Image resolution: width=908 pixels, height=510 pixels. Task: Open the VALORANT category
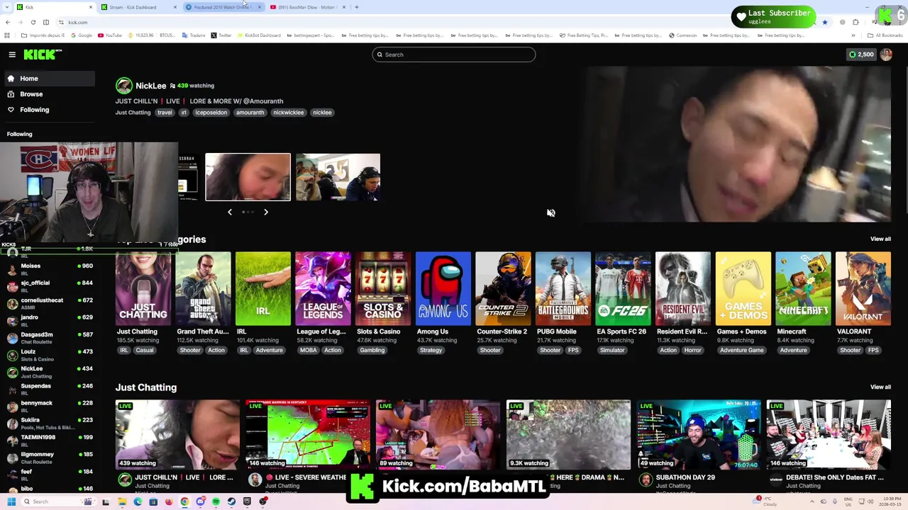pyautogui.click(x=863, y=289)
